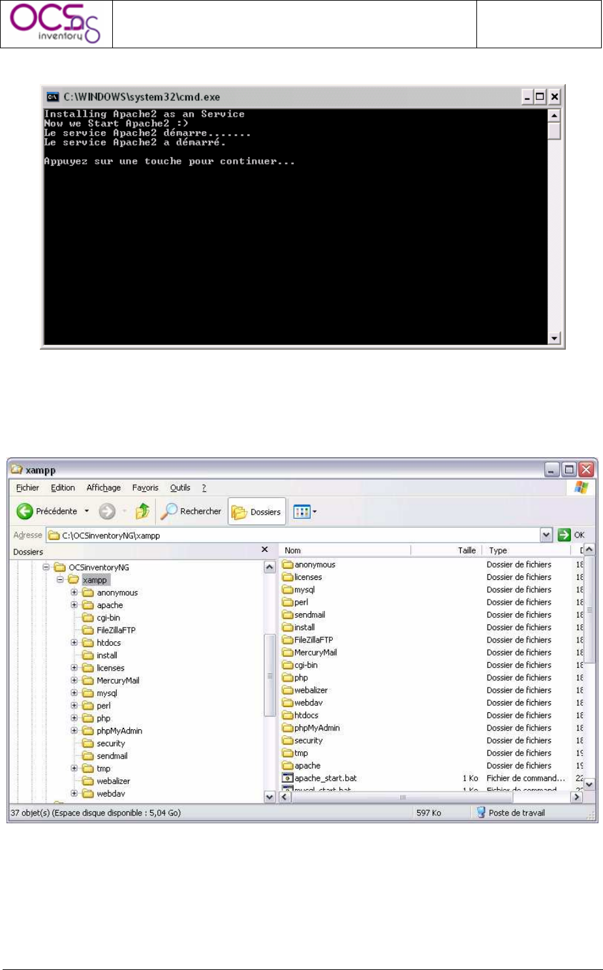Click the cmd.exe title bar system icon

[52, 97]
